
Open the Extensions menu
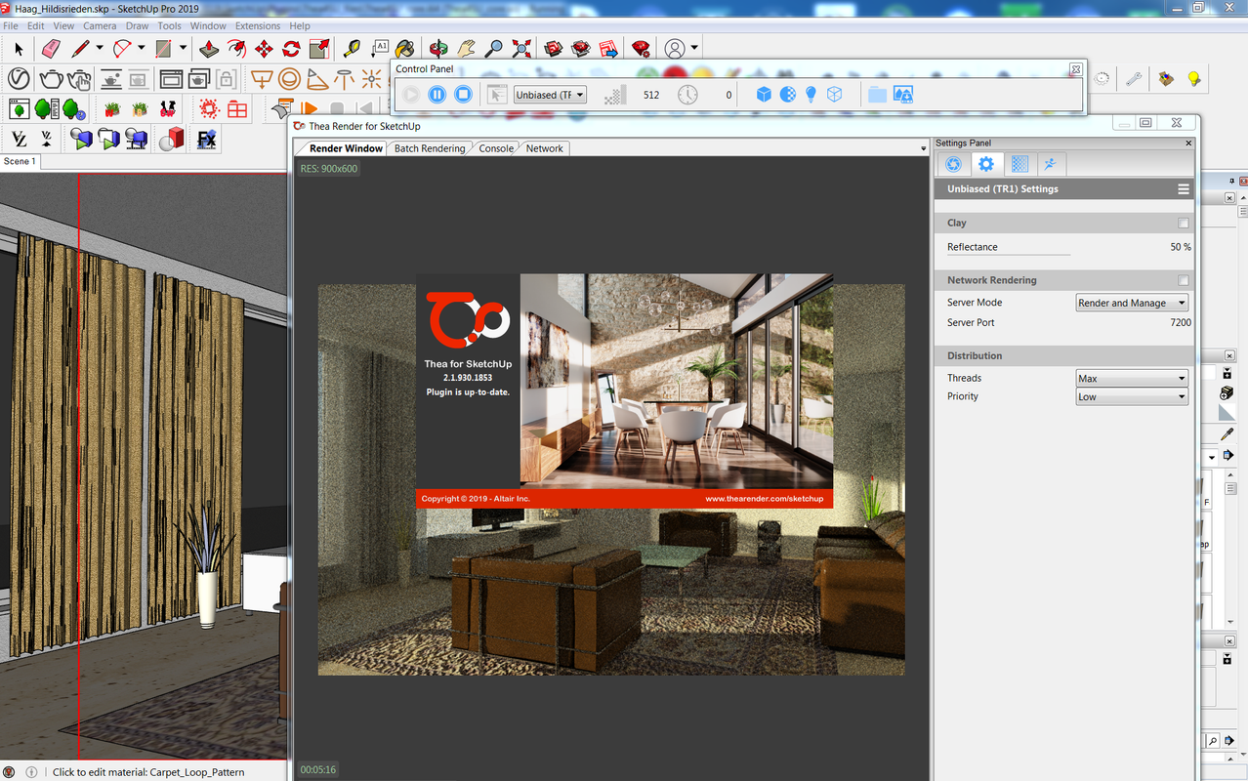pyautogui.click(x=258, y=26)
